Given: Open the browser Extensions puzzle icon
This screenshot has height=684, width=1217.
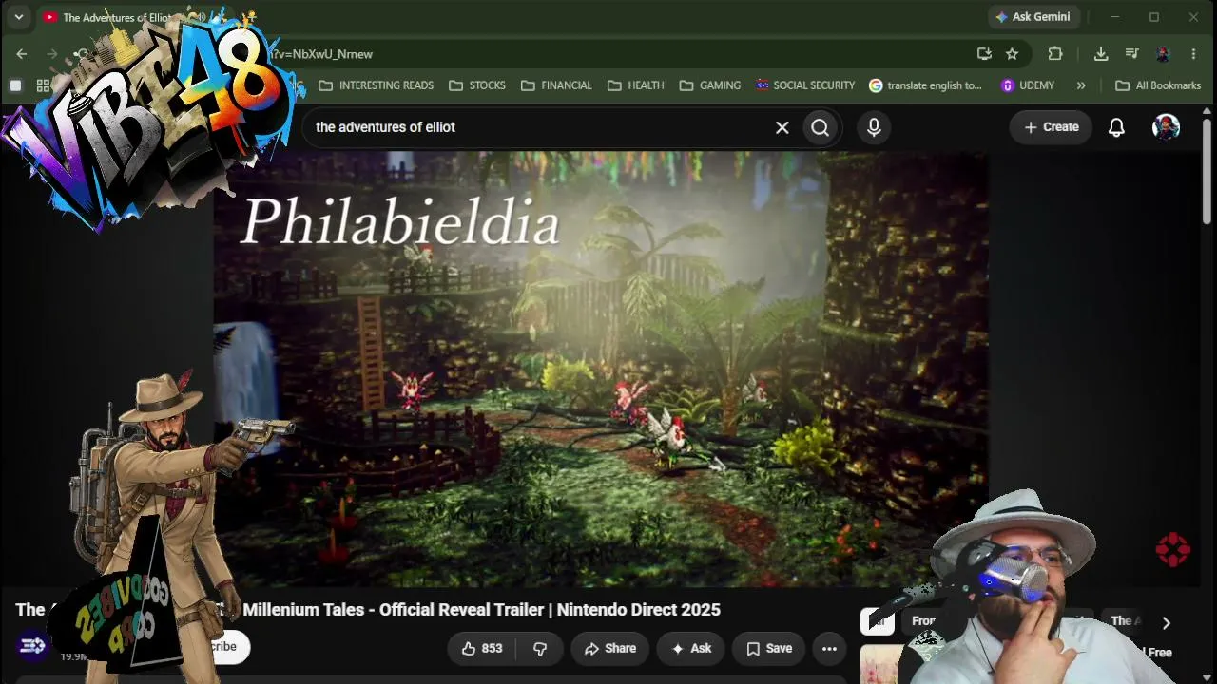Looking at the screenshot, I should pyautogui.click(x=1055, y=54).
